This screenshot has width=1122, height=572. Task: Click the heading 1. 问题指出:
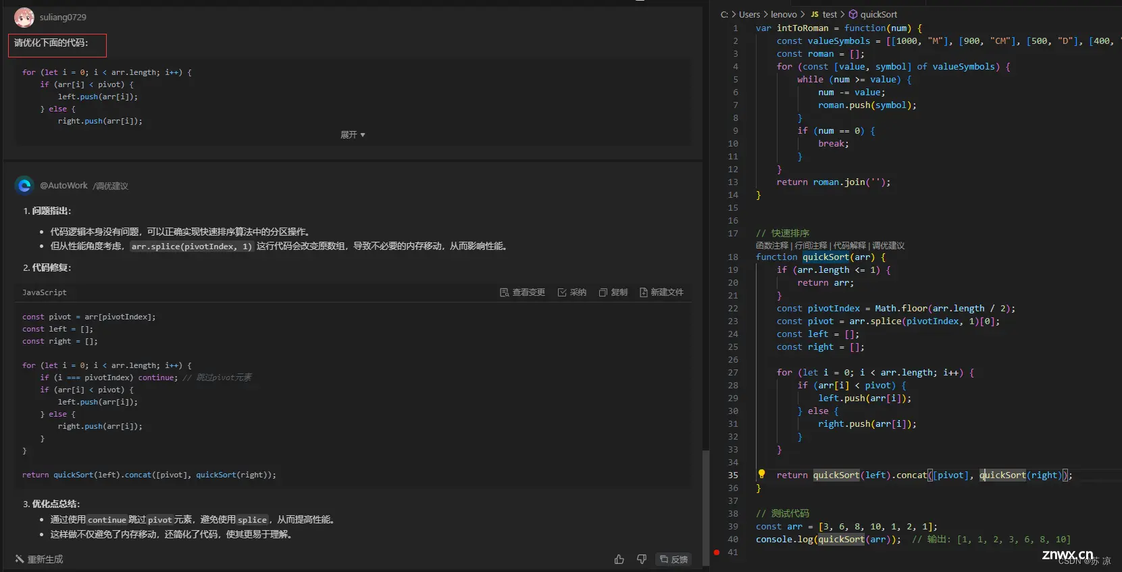click(47, 211)
